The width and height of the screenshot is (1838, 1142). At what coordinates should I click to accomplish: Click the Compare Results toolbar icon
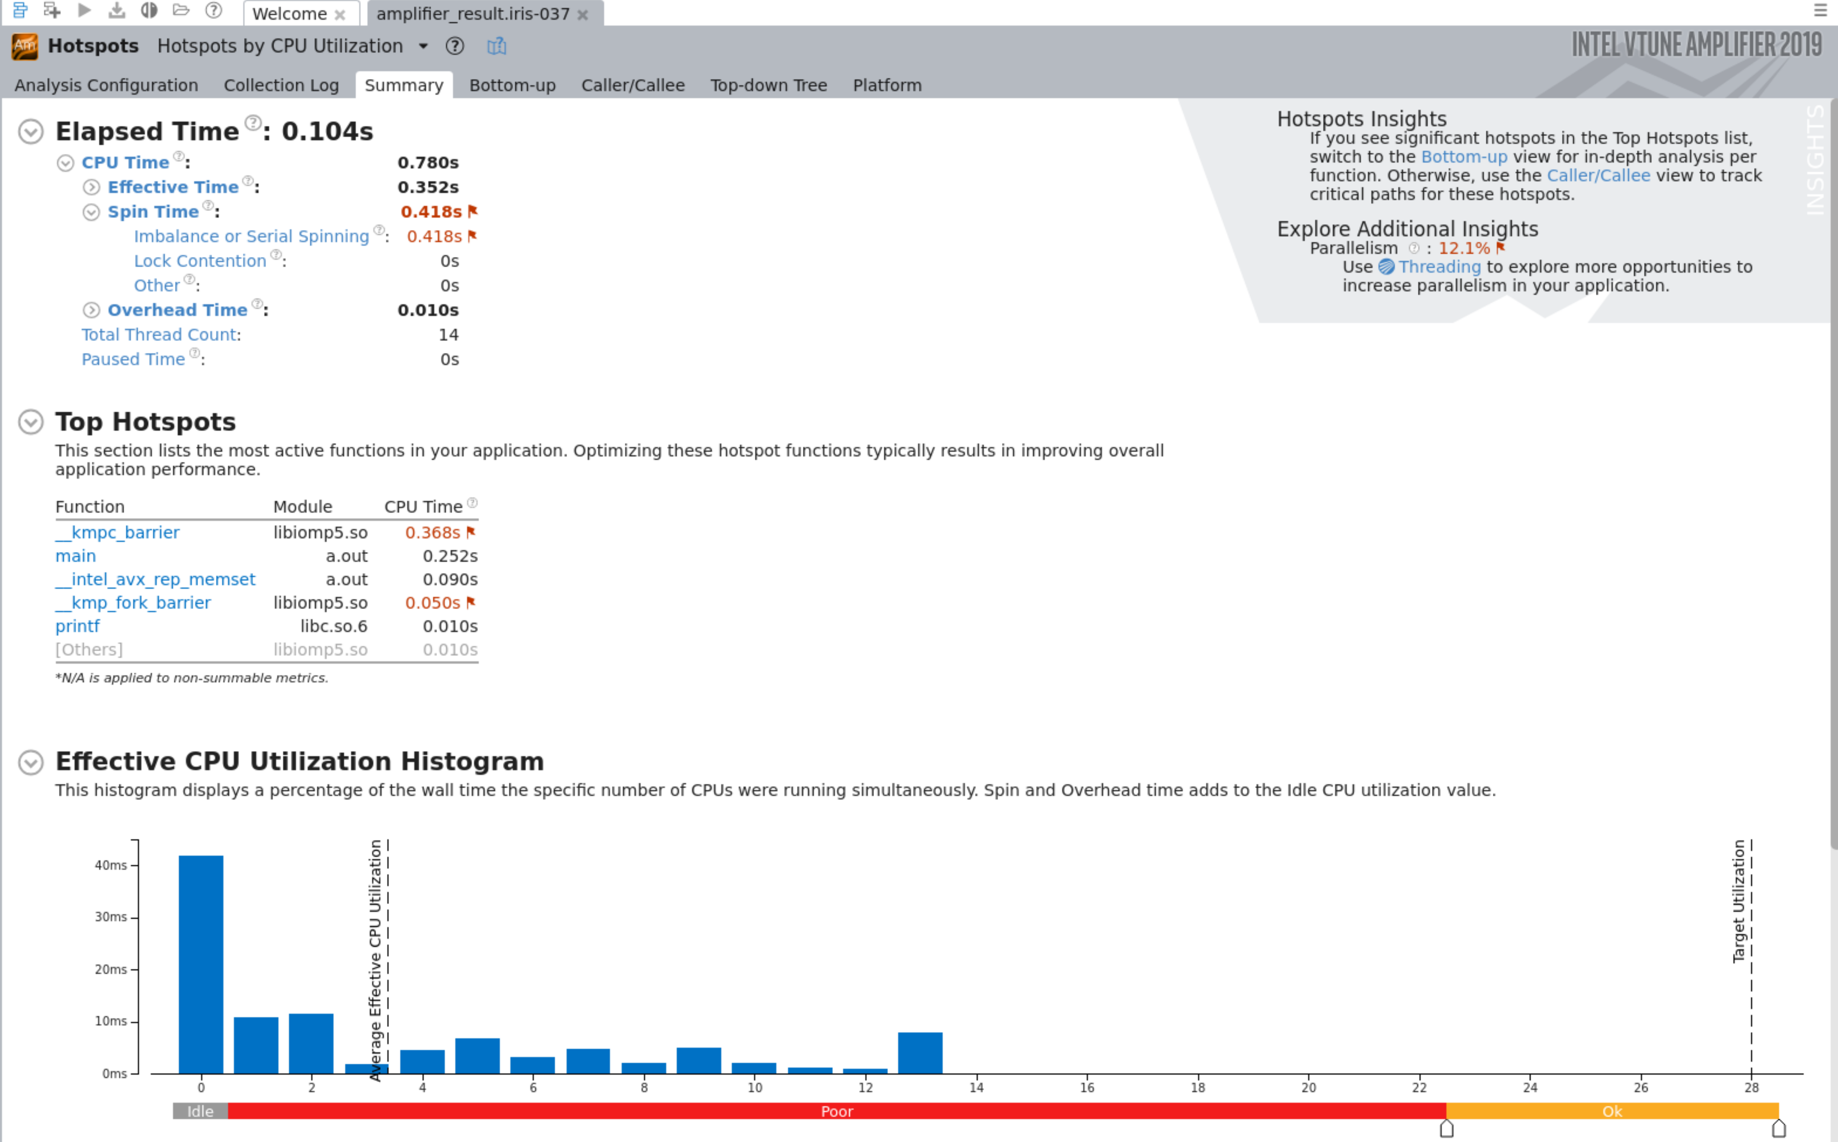point(149,11)
